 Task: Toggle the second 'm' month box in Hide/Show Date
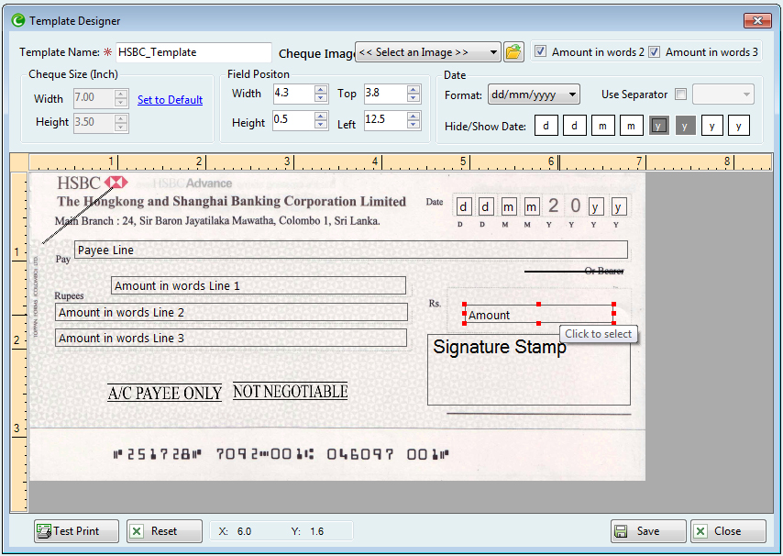pos(631,126)
